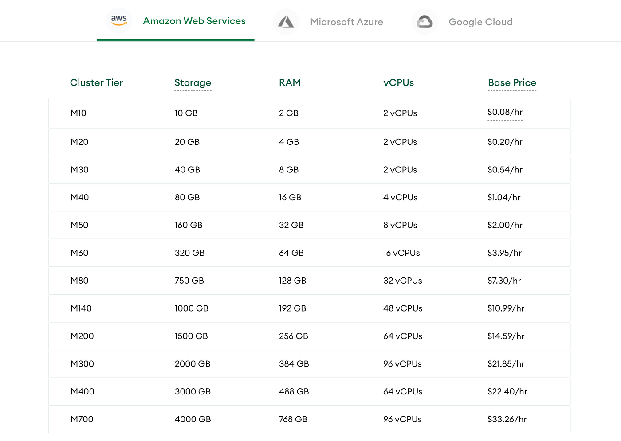
Task: Click the vCPUs column header
Action: [x=398, y=83]
